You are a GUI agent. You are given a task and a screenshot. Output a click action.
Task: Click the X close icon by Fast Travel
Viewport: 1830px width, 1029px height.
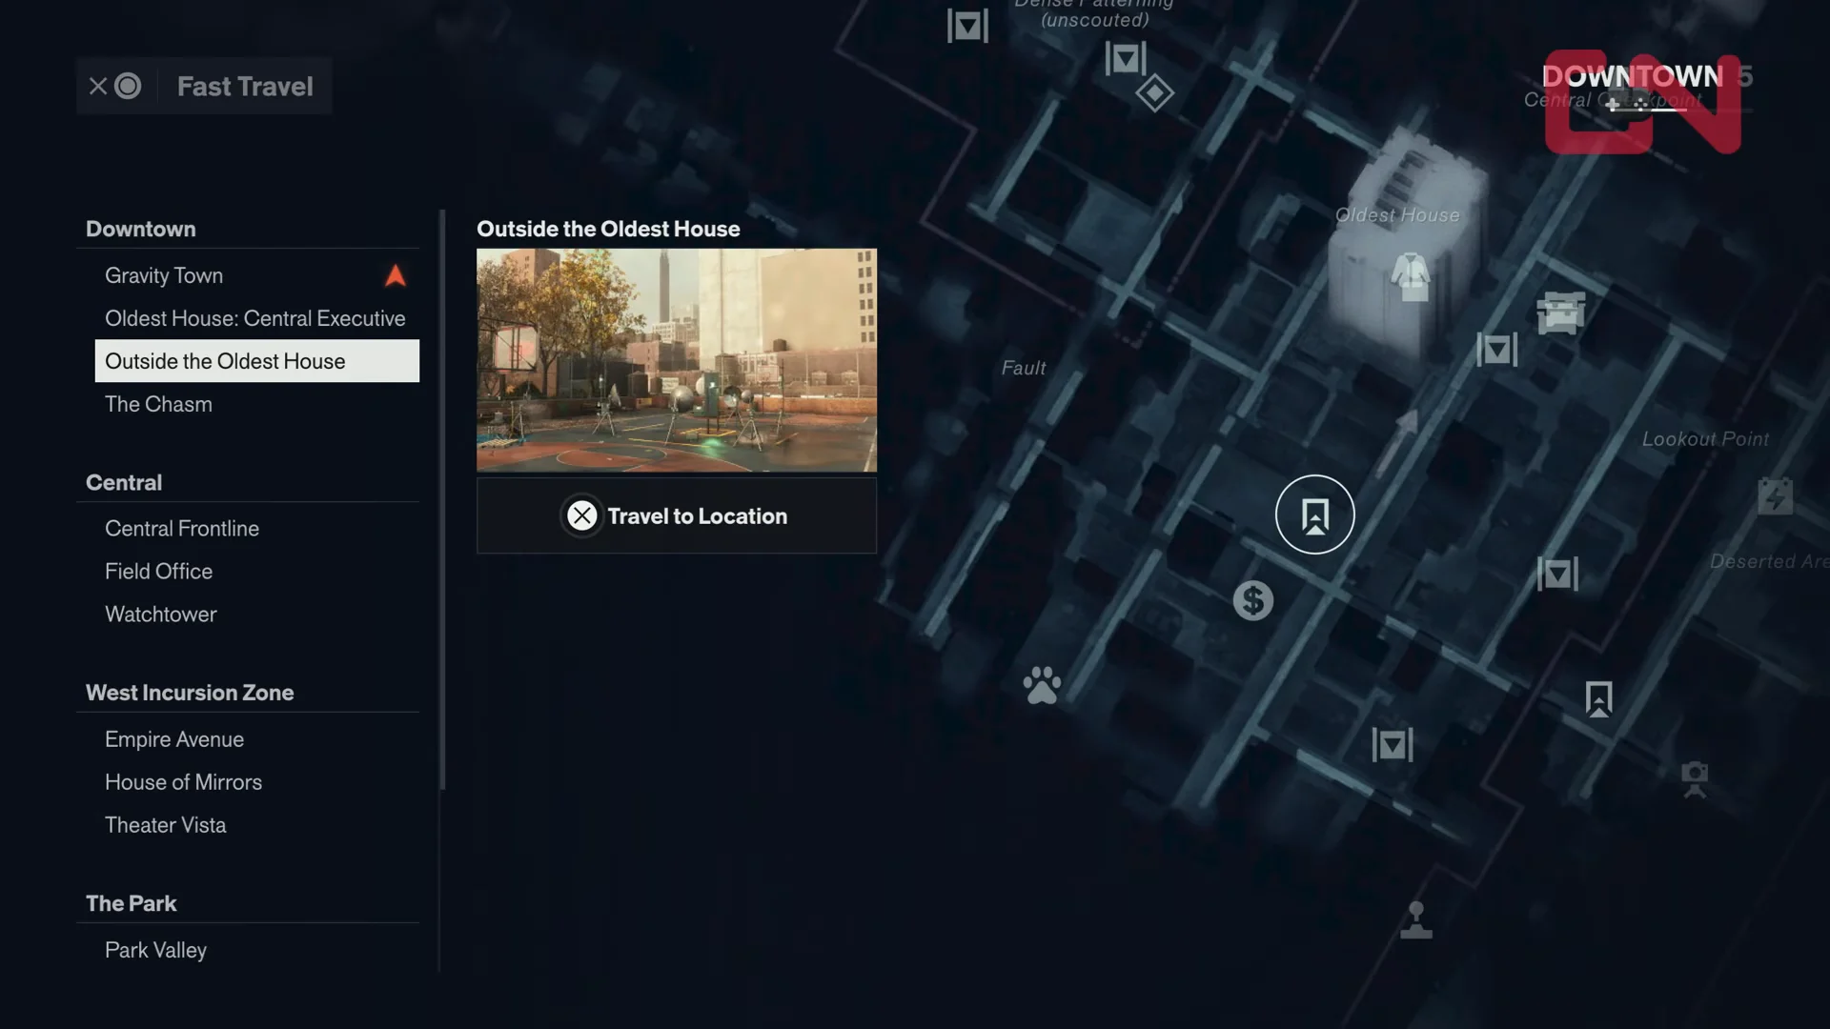98,87
